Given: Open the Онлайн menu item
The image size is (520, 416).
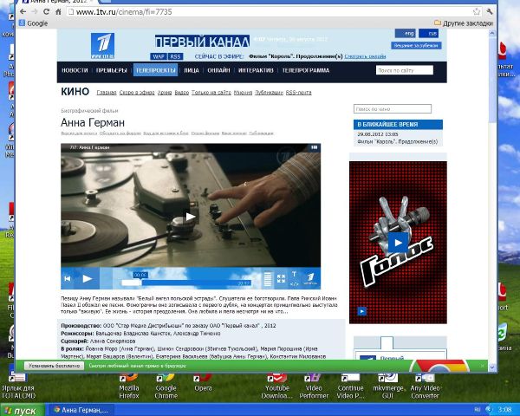Looking at the screenshot, I should (x=218, y=70).
